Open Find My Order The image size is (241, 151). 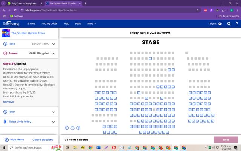tap(49, 23)
